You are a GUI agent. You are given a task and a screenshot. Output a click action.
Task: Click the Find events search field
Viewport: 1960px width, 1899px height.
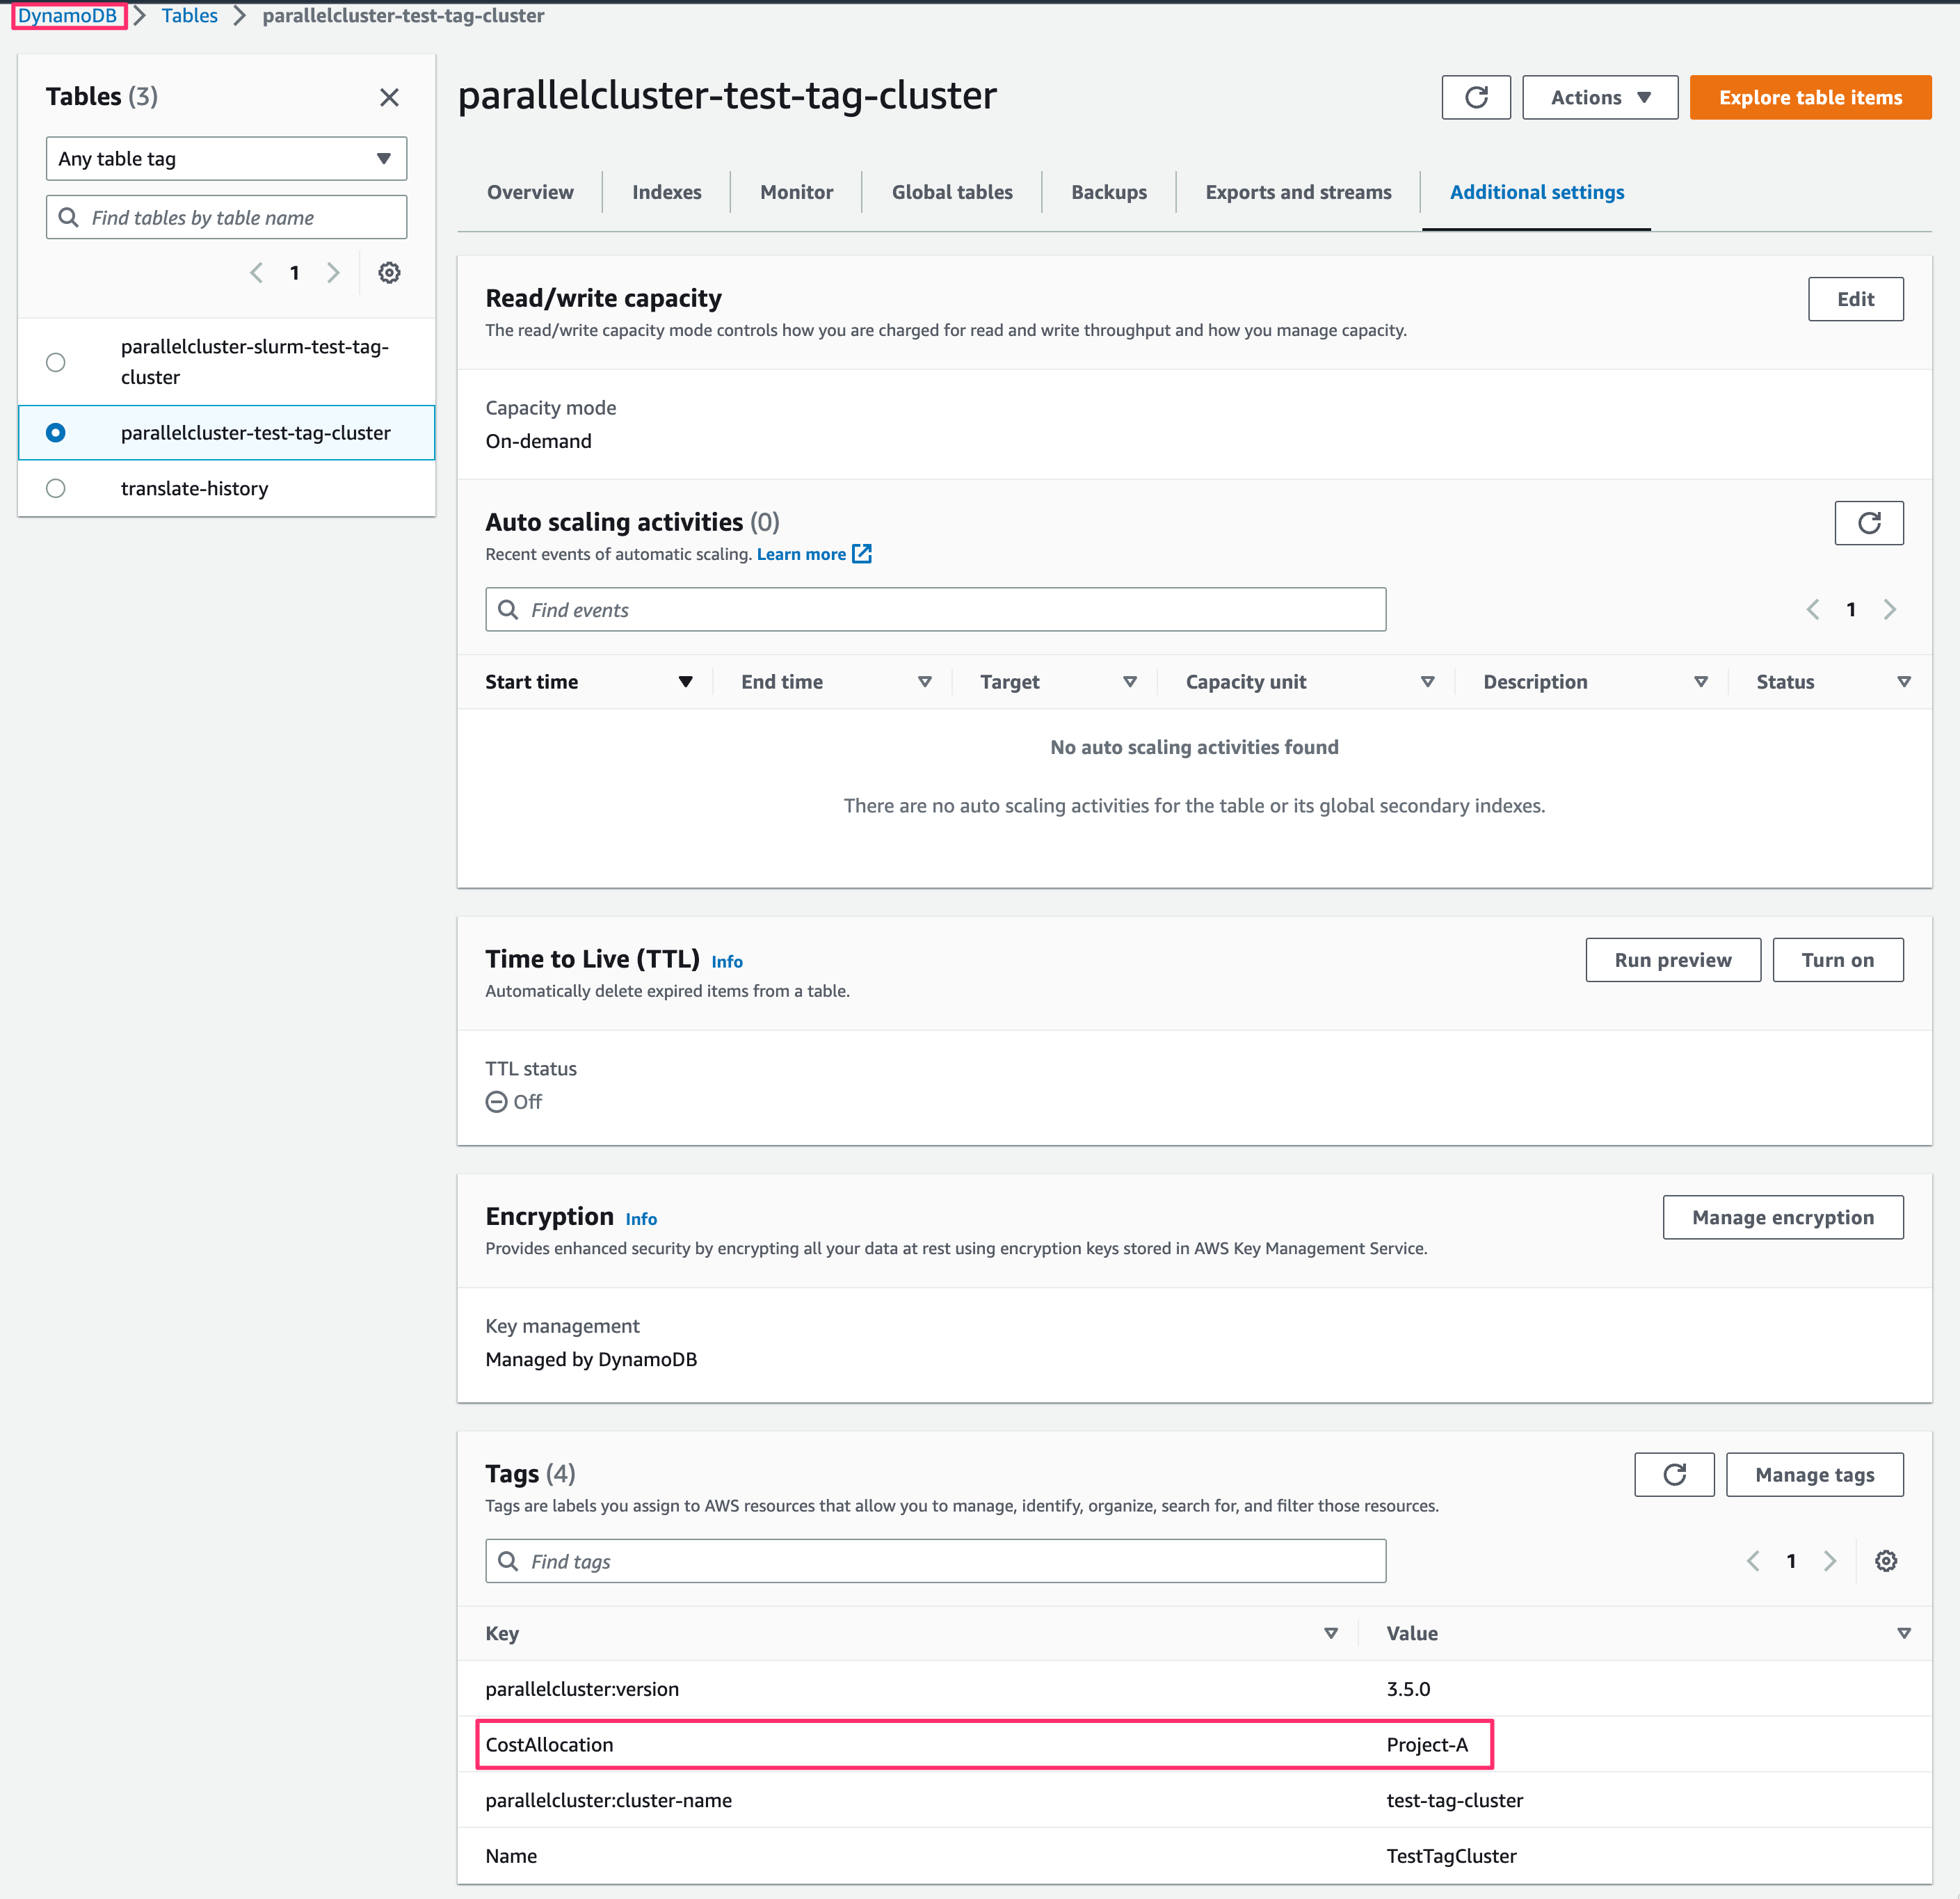[934, 609]
